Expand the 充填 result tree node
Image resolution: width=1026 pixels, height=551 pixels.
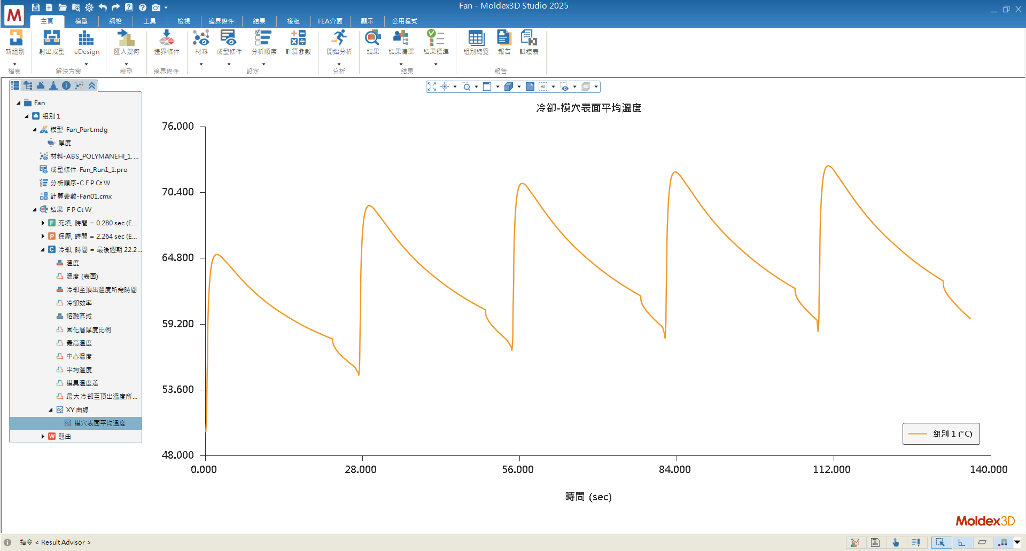click(43, 223)
